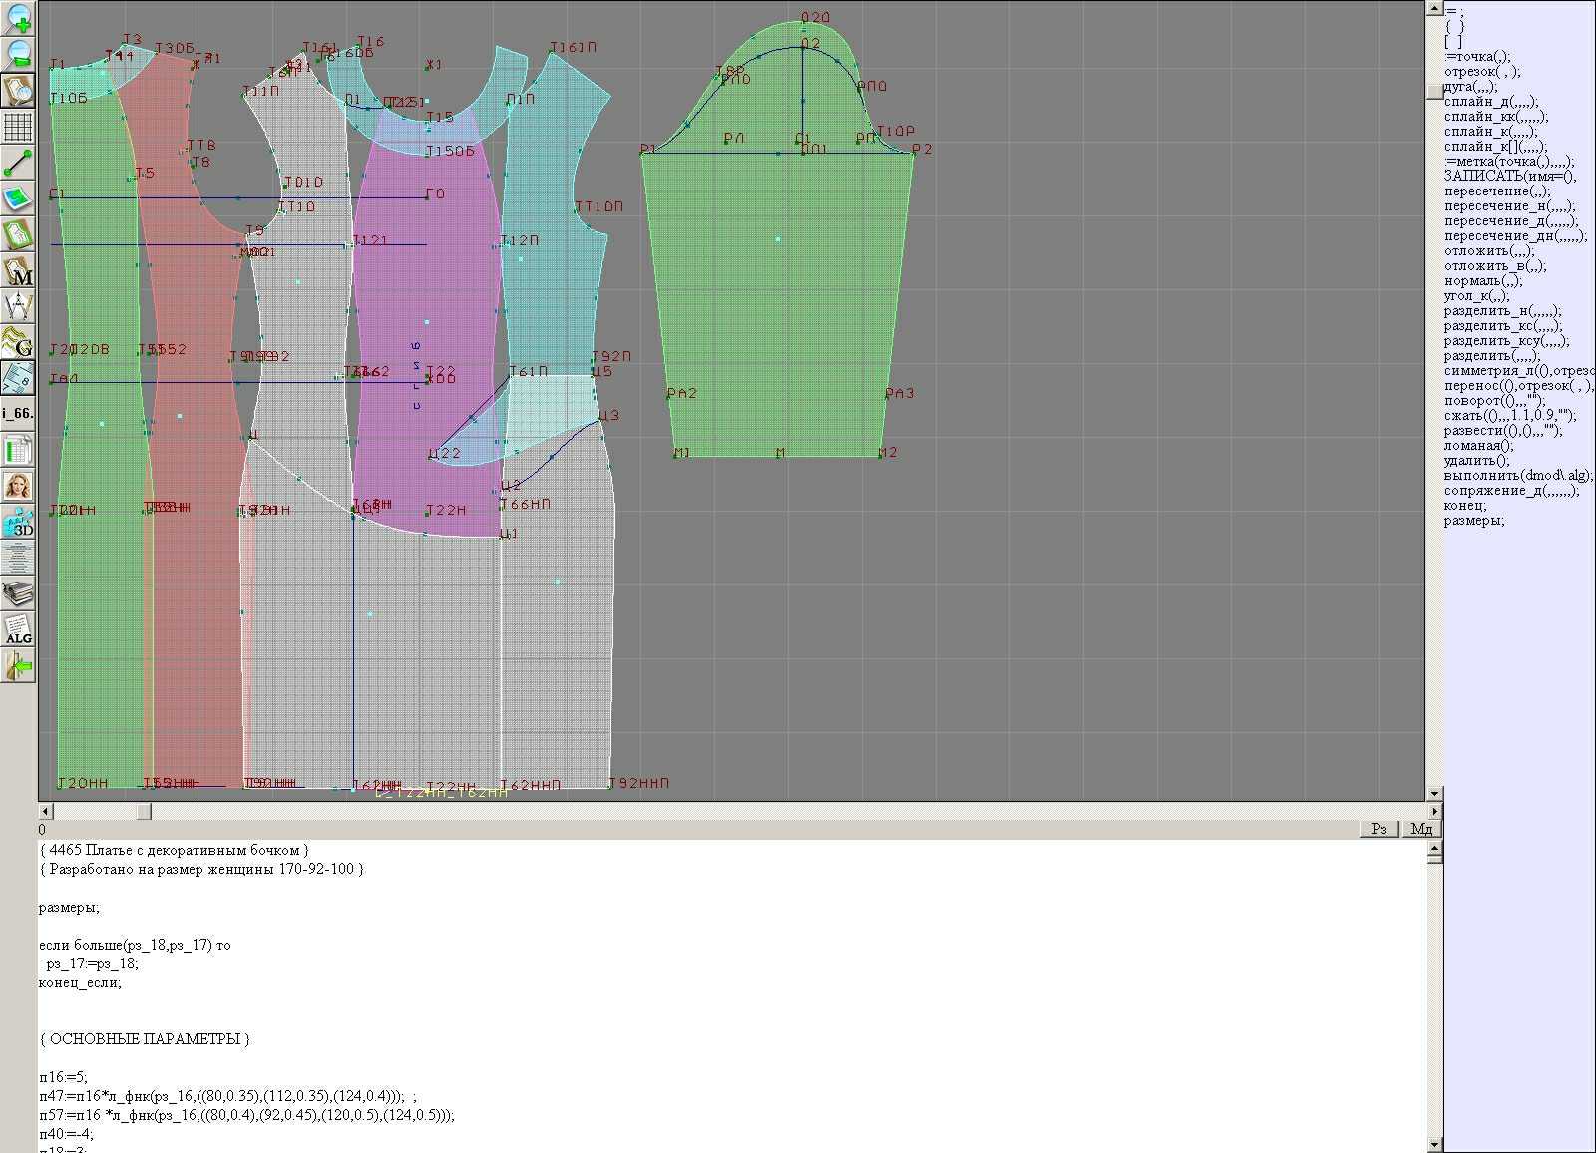Open the pattern pieces M icon
1596x1153 pixels.
[x=18, y=271]
